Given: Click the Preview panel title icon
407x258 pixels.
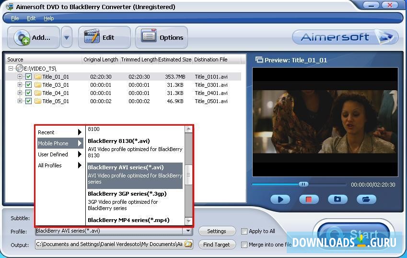Looking at the screenshot, I should (259, 60).
